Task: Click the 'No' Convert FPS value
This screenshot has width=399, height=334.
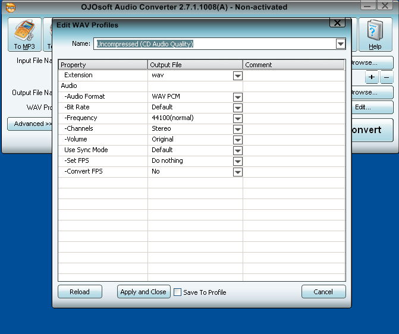Action: [x=155, y=171]
